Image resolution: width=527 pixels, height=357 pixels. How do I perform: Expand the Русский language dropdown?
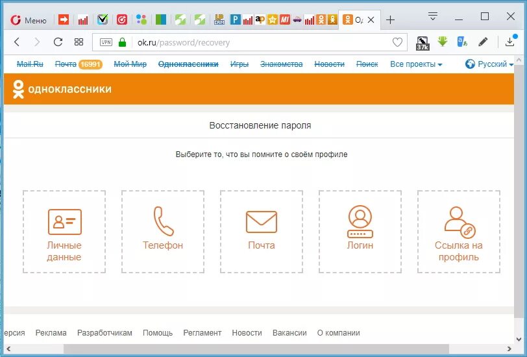(489, 64)
